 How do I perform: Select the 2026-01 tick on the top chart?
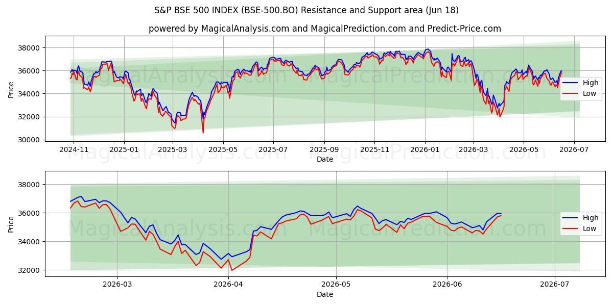pyautogui.click(x=425, y=150)
